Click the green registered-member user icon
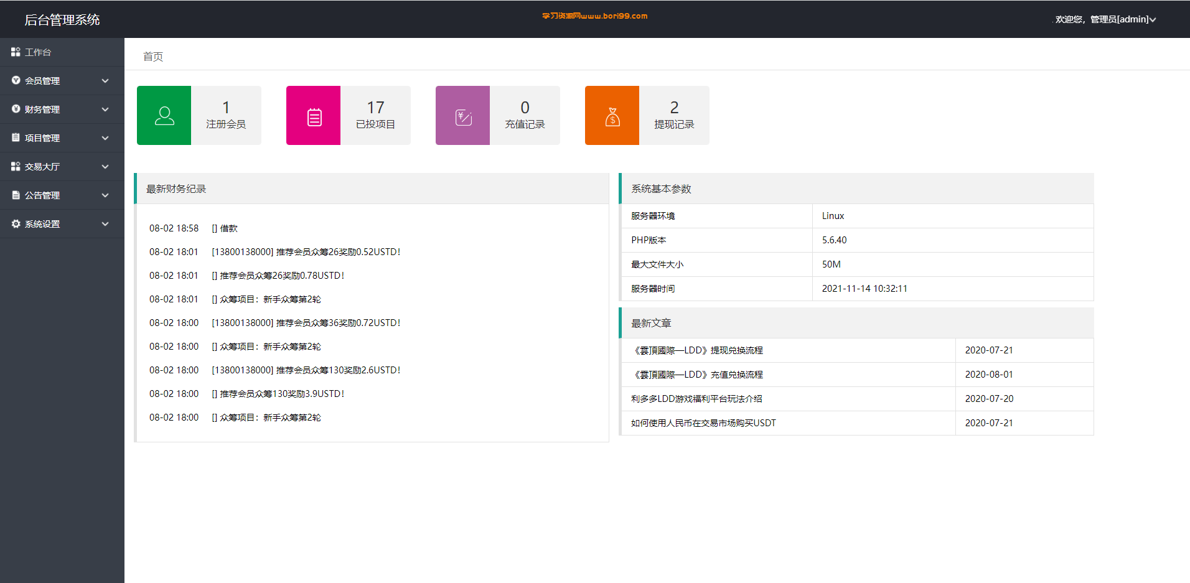The image size is (1190, 583). point(164,116)
